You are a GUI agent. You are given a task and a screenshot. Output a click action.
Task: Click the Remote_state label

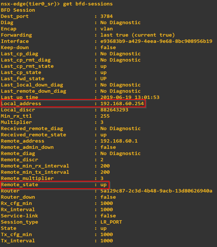tap(19, 185)
